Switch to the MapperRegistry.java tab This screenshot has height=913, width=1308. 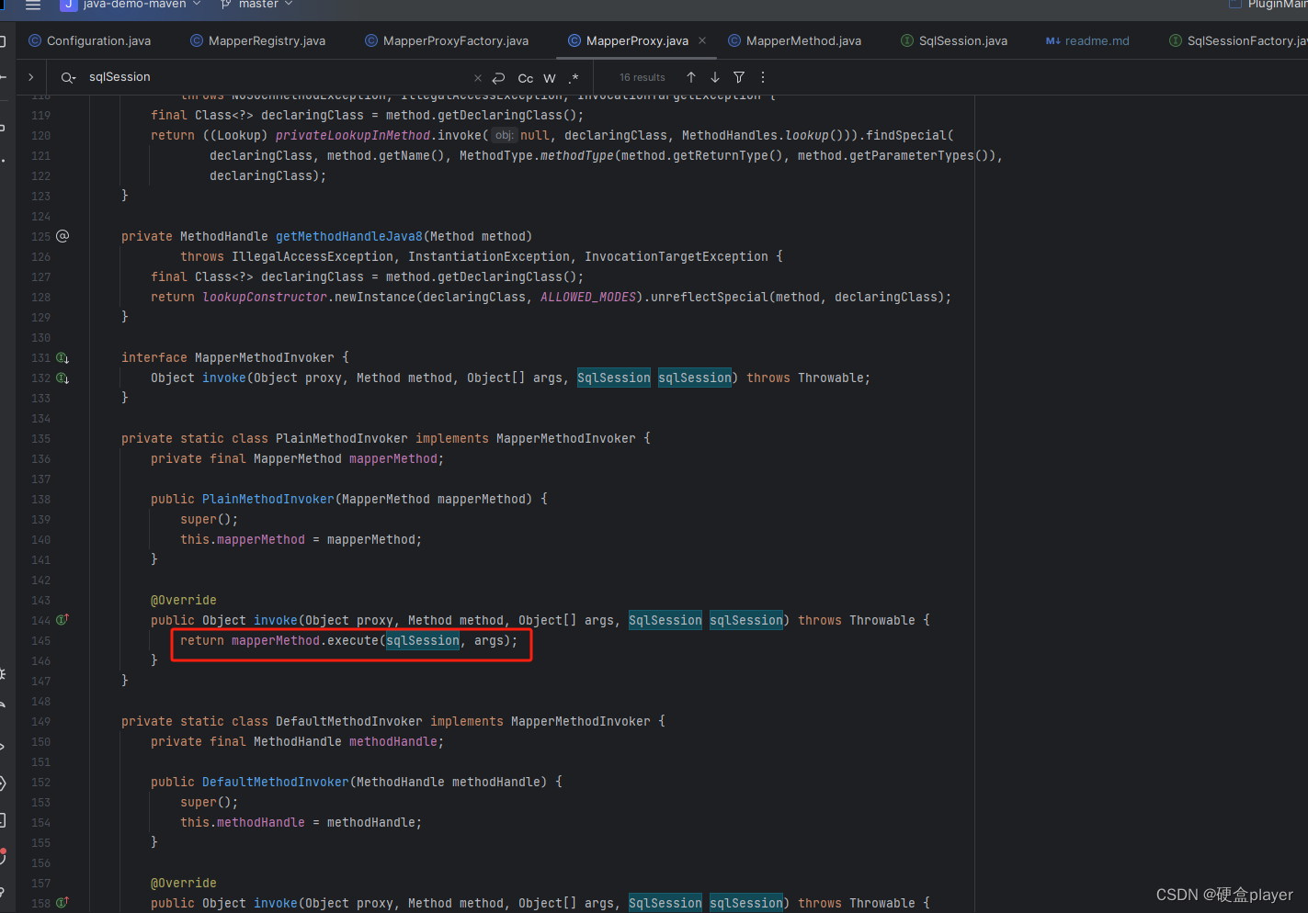tap(258, 40)
